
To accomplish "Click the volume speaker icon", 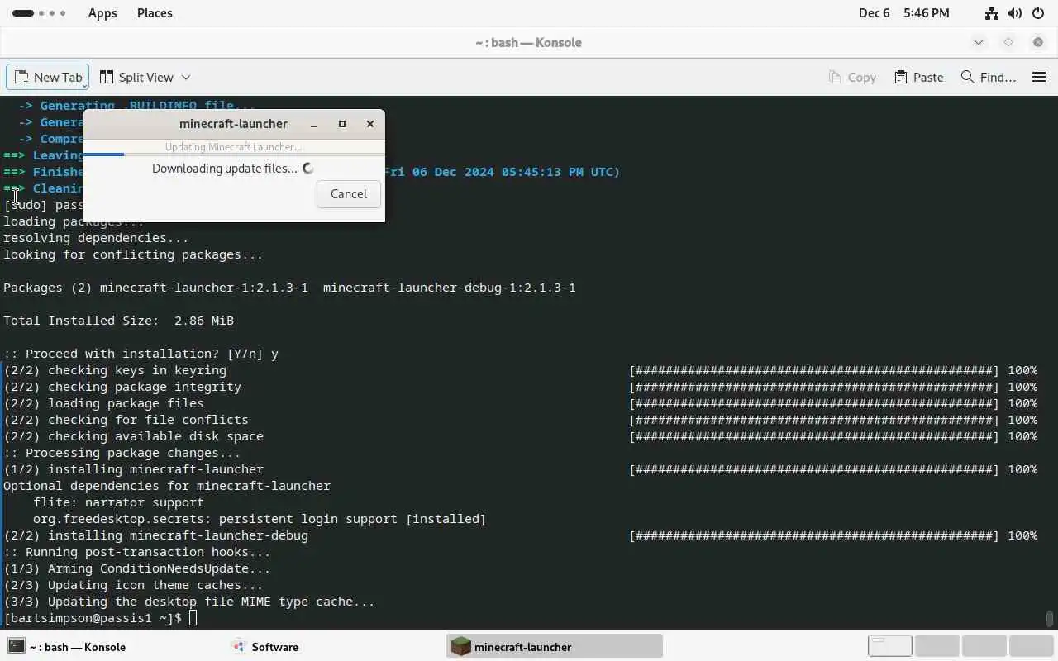I will pyautogui.click(x=1015, y=13).
